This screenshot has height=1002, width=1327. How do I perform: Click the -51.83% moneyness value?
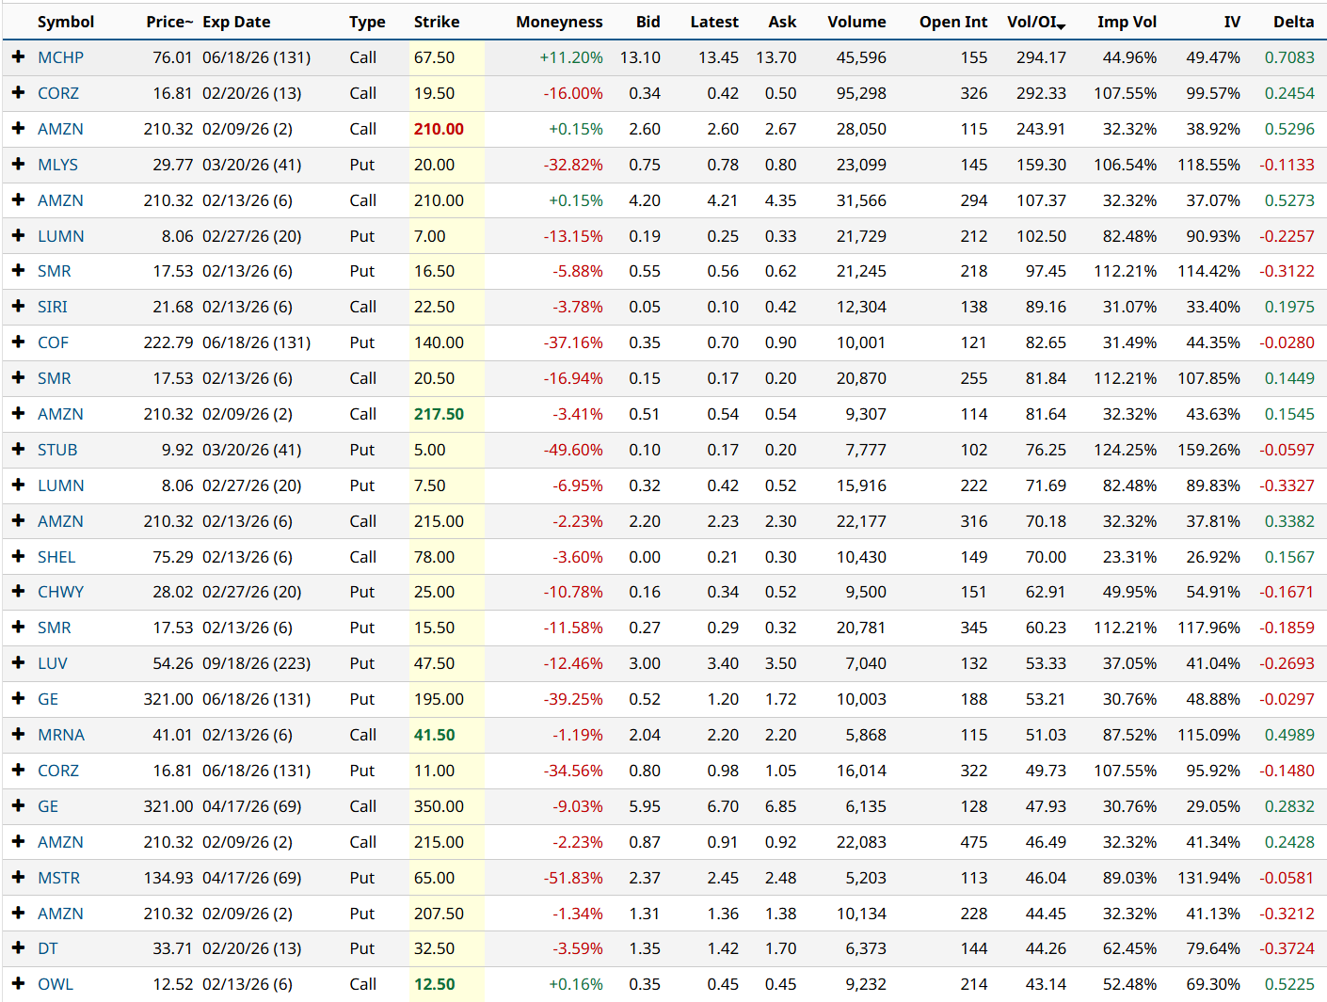(x=573, y=878)
